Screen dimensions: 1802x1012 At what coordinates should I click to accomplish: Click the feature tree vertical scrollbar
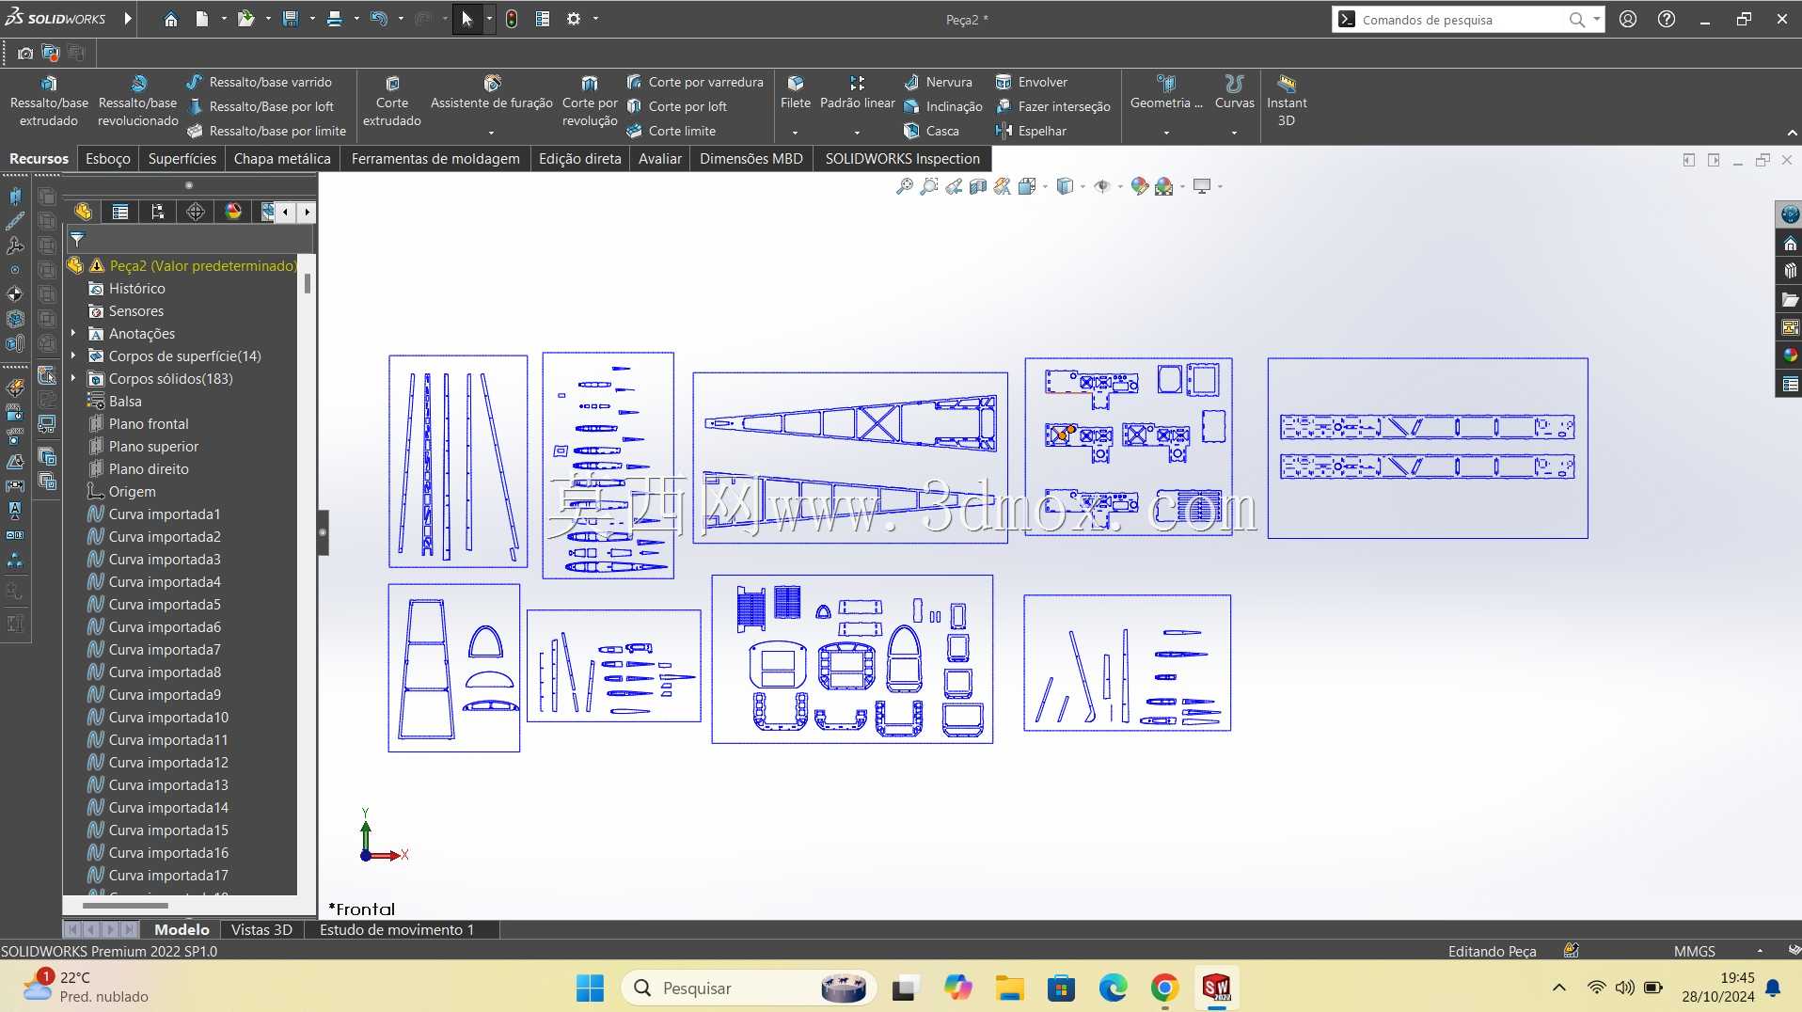point(307,283)
